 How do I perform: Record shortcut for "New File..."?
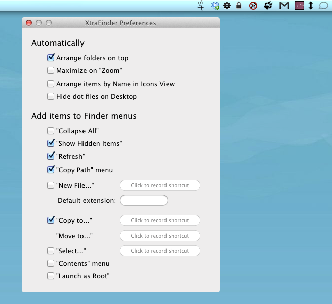[160, 185]
